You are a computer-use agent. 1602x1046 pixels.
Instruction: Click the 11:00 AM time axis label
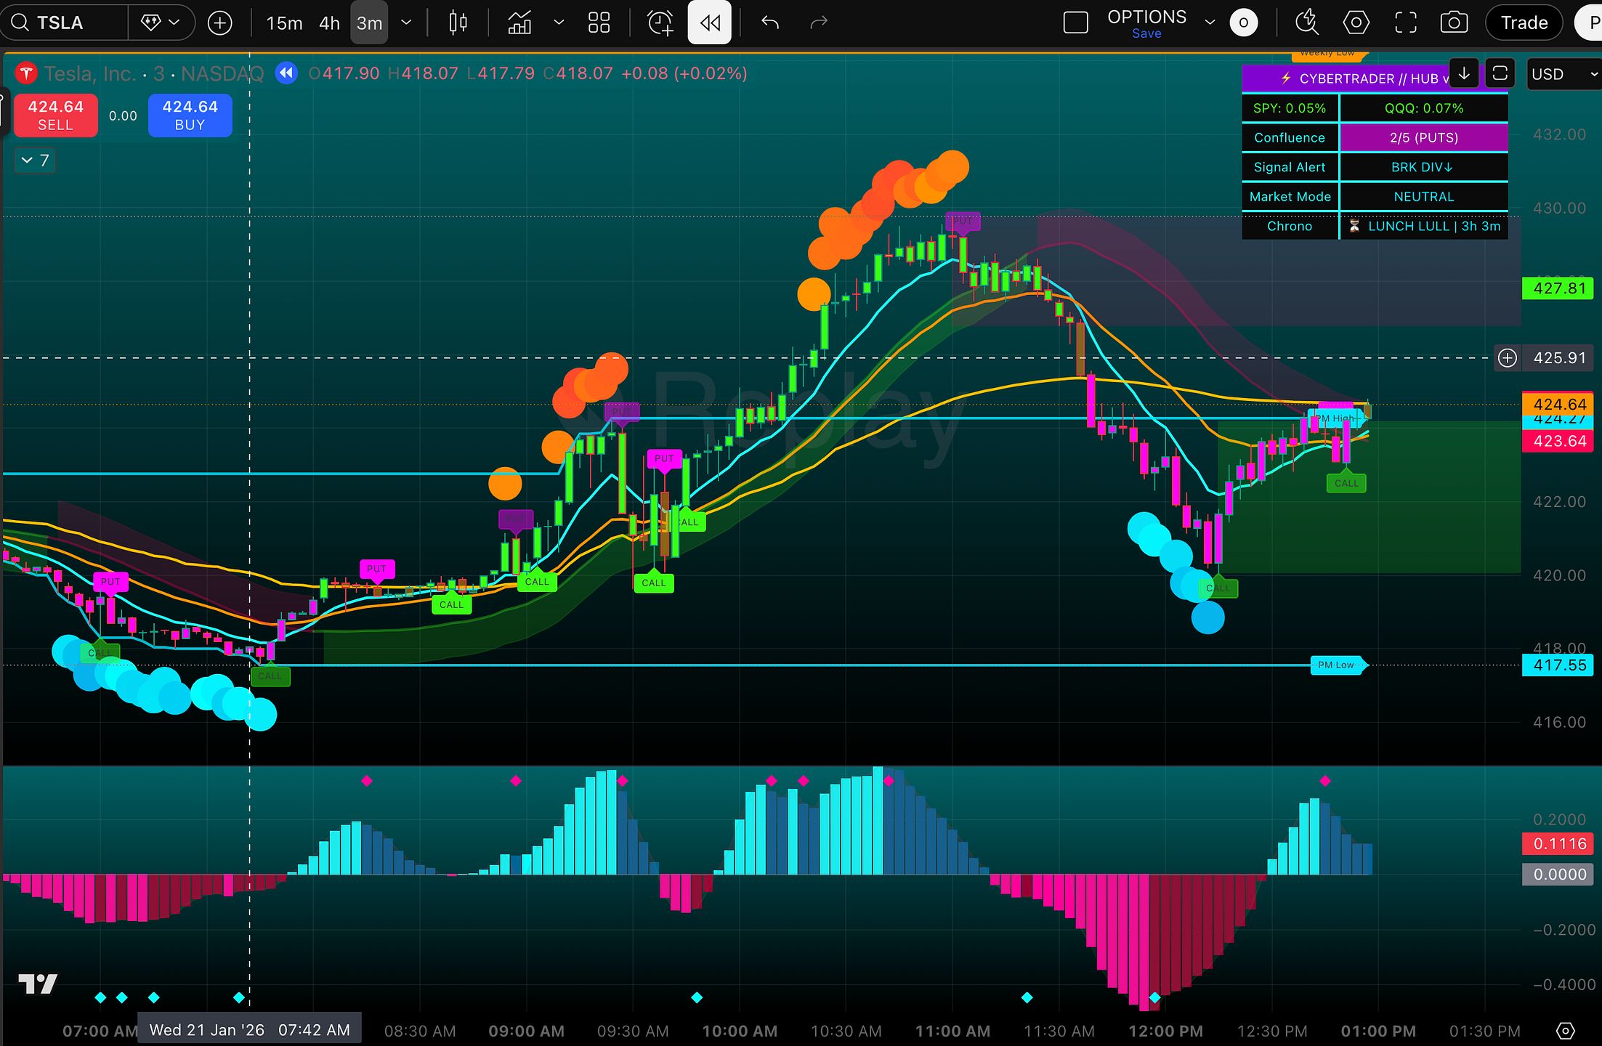[x=952, y=1031]
